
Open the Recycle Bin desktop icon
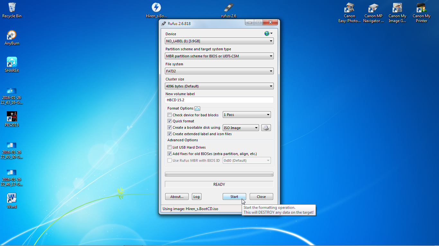pyautogui.click(x=12, y=10)
